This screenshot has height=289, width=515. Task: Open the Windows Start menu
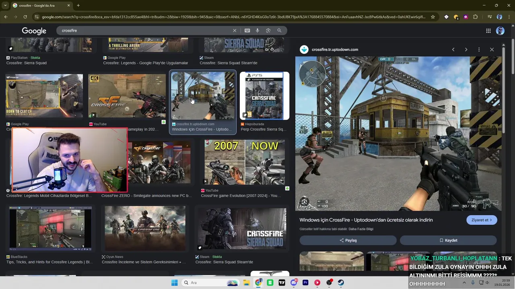pyautogui.click(x=174, y=283)
